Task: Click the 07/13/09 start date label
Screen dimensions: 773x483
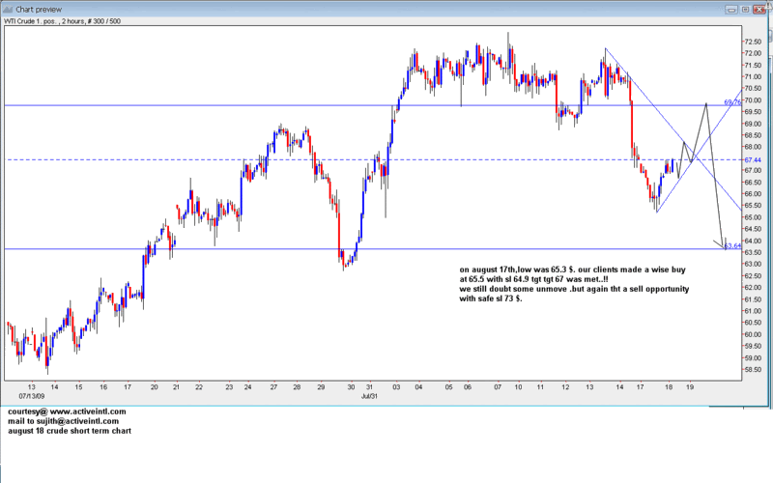Action: coord(30,395)
